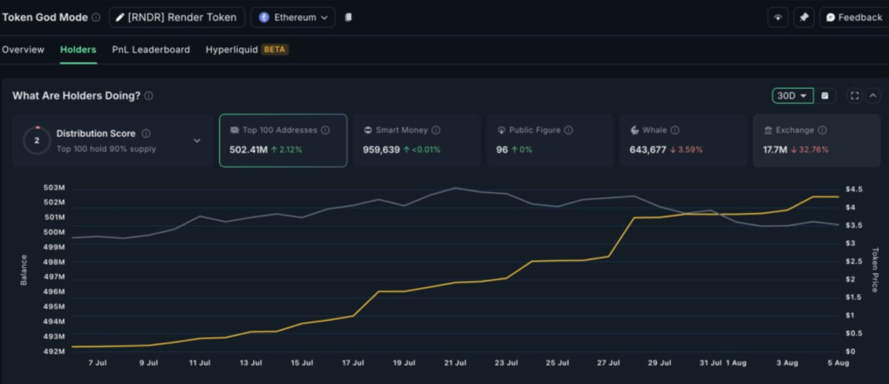Switch to the Overview tab

click(x=23, y=50)
